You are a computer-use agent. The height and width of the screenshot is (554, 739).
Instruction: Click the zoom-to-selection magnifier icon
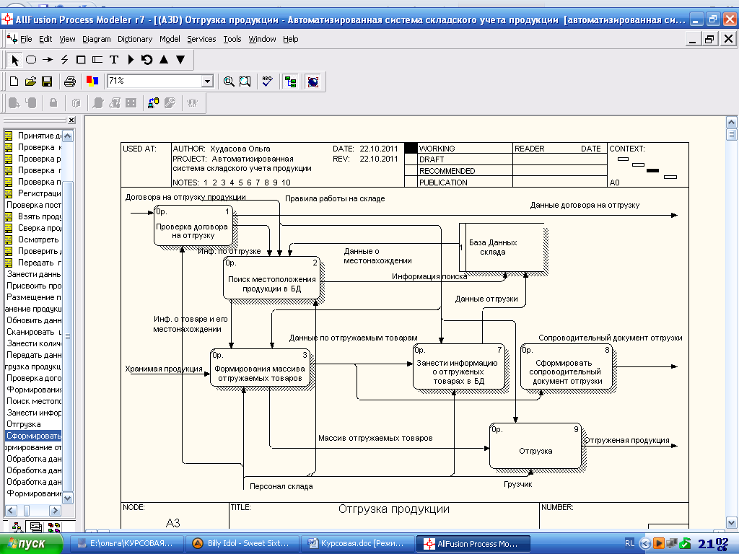pos(245,82)
